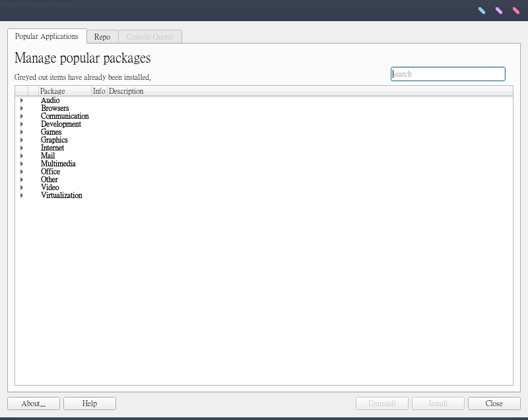Viewport: 528px width, 420px height.
Task: Expand the Mail category arrow
Action: pyautogui.click(x=22, y=156)
